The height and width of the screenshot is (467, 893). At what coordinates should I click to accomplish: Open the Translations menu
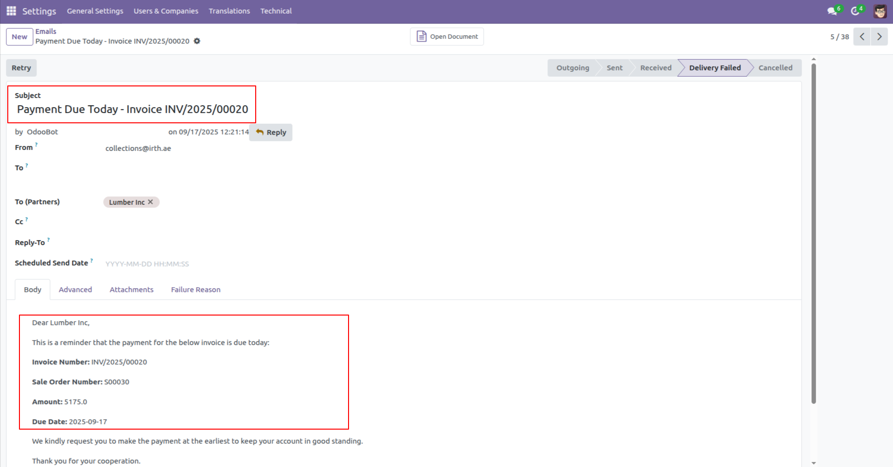pos(229,11)
